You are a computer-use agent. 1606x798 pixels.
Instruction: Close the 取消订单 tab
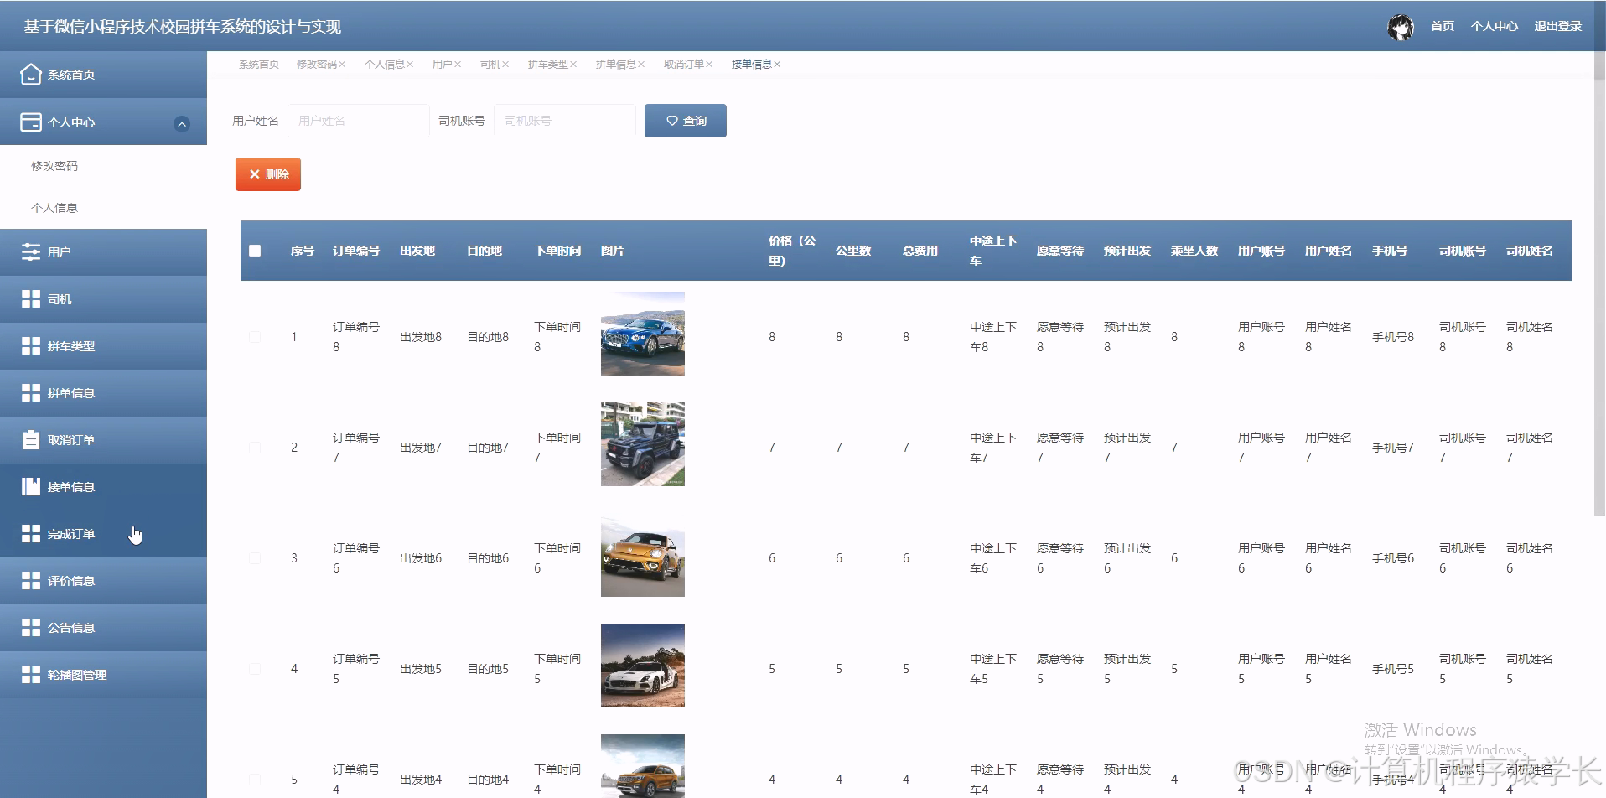point(709,65)
